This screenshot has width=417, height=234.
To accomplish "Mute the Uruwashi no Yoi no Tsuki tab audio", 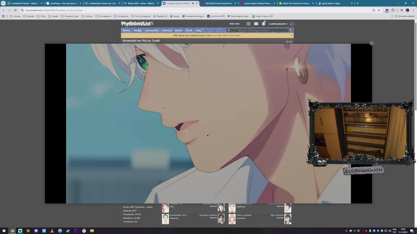I will [x=193, y=3].
